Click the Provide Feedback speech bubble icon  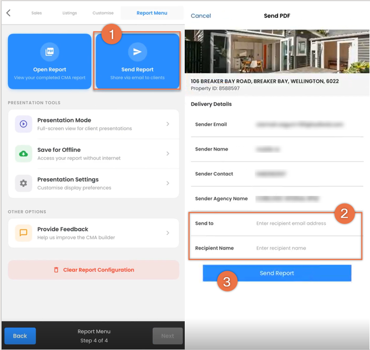pos(23,233)
